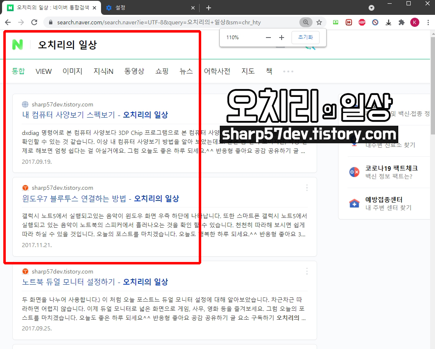Switch to the 설정 tab

(x=150, y=8)
